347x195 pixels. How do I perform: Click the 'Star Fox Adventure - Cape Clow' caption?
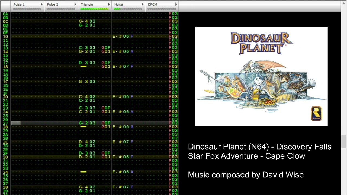coord(247,156)
